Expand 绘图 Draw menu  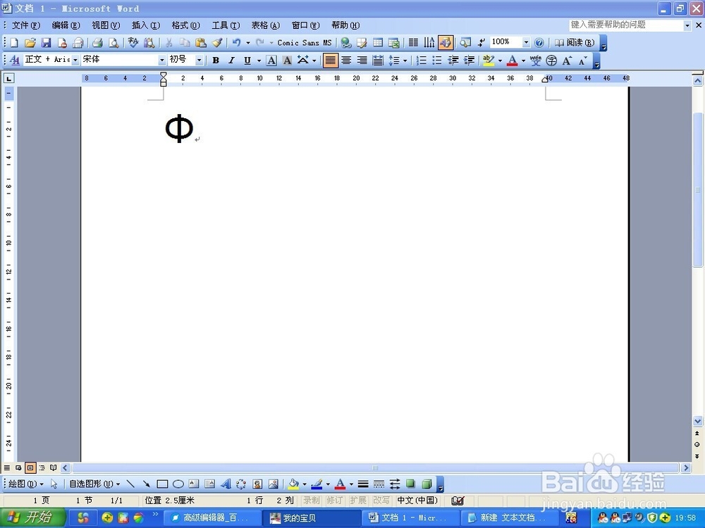pos(26,484)
